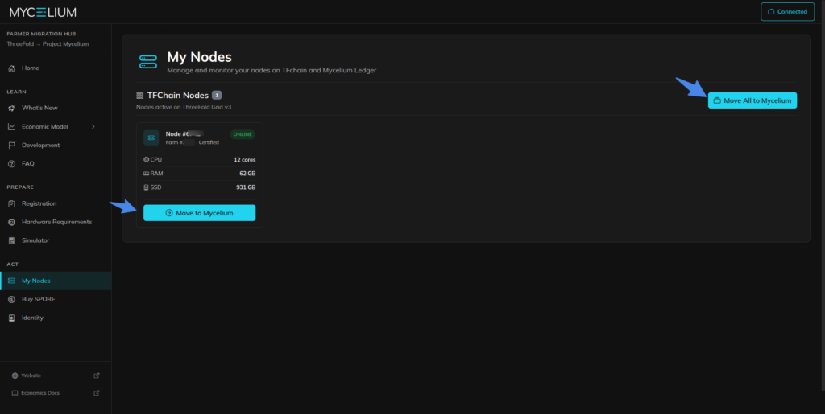This screenshot has width=825, height=414.
Task: Click the Home icon in sidebar
Action: coord(12,68)
